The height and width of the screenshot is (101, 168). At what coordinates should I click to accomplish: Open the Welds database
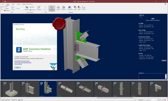pyautogui.click(x=79, y=8)
